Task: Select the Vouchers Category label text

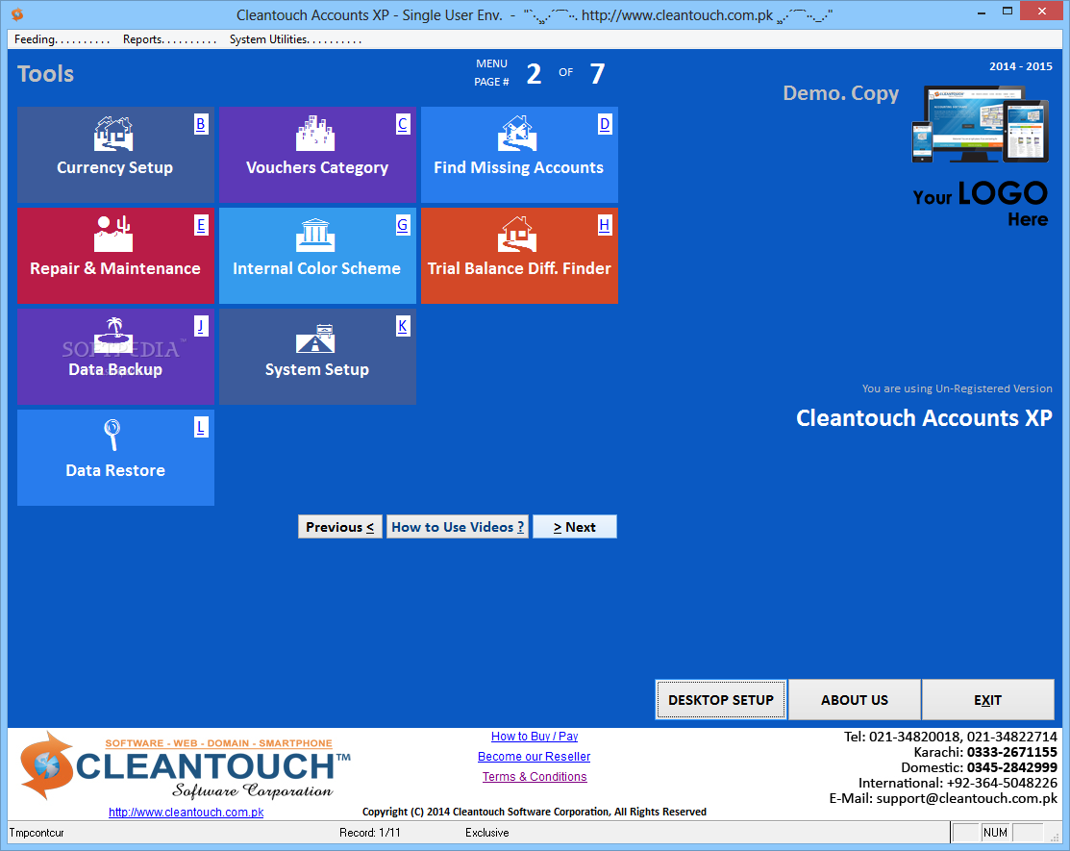Action: [x=316, y=168]
